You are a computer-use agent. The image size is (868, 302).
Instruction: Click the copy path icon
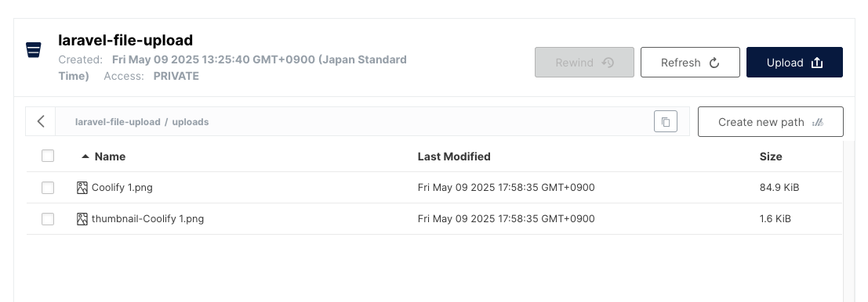tap(666, 121)
